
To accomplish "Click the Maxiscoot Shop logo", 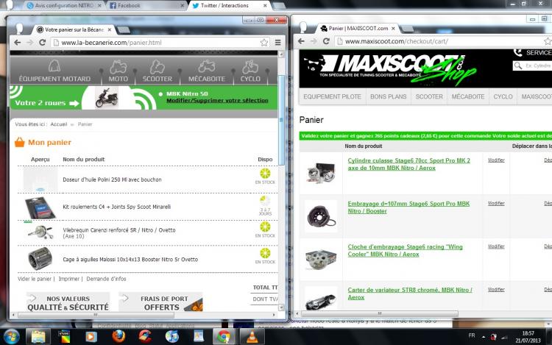I will (390, 69).
